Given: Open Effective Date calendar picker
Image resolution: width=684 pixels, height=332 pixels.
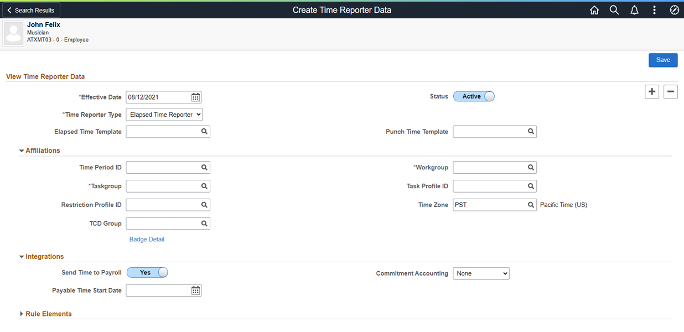Looking at the screenshot, I should click(x=195, y=97).
